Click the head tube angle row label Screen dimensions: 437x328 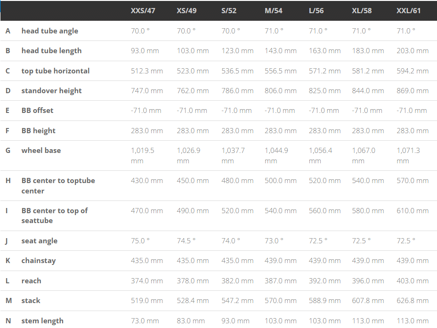[x=49, y=31]
